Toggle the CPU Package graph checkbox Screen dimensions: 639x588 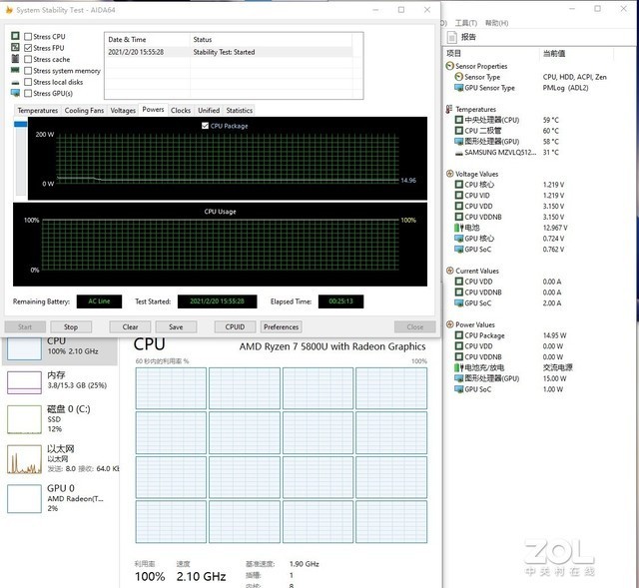click(205, 126)
